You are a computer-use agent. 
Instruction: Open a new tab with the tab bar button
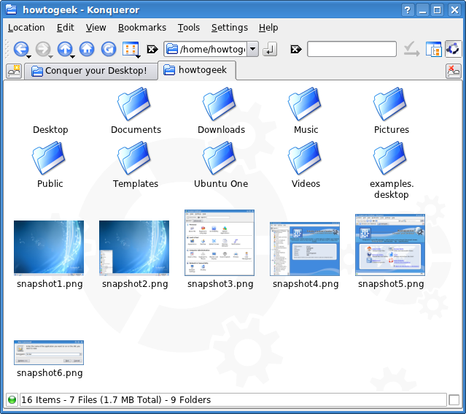point(14,71)
